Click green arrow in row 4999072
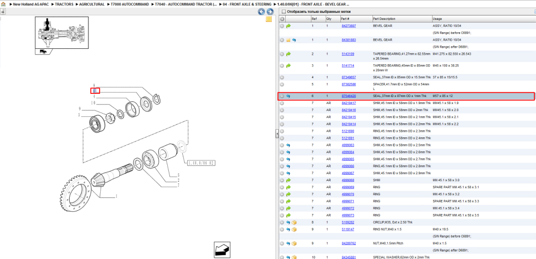 288,208
